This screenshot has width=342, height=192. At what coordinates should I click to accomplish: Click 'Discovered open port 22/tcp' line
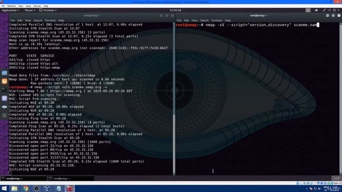click(51, 146)
